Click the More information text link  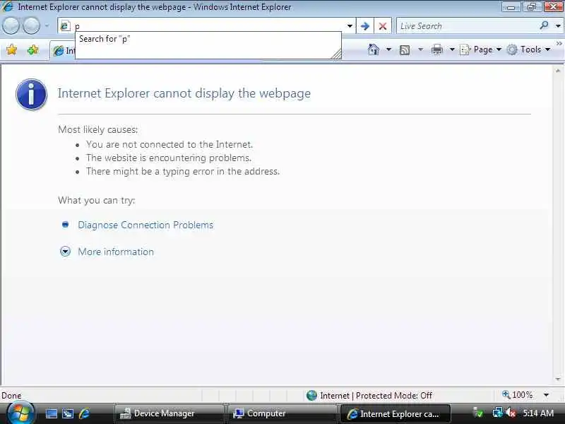pyautogui.click(x=116, y=252)
